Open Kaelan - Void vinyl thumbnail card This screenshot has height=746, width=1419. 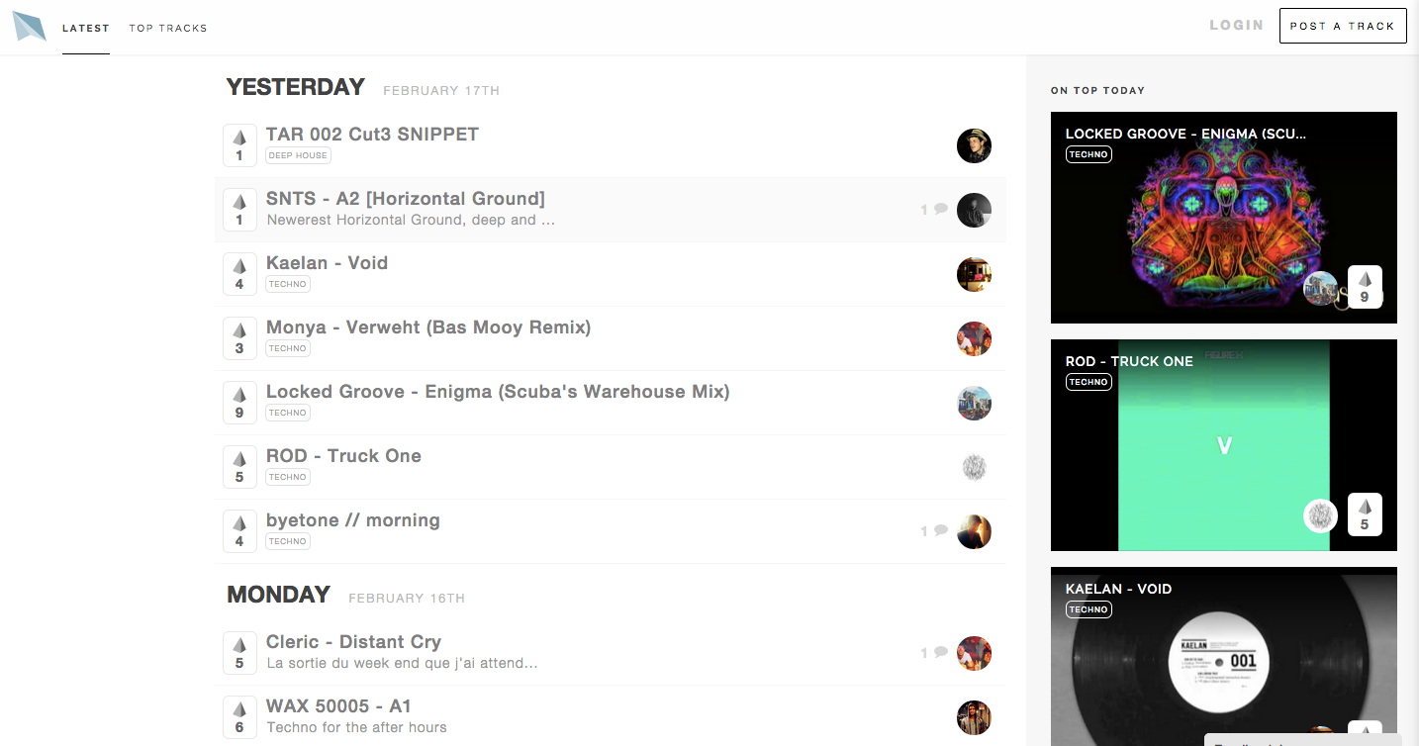1224,657
